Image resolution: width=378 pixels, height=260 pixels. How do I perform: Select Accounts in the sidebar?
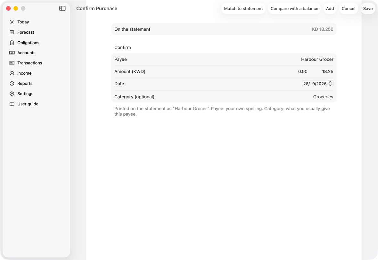26,53
